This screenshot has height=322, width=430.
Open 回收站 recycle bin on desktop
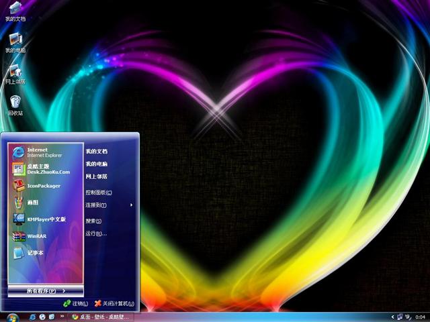coord(15,104)
